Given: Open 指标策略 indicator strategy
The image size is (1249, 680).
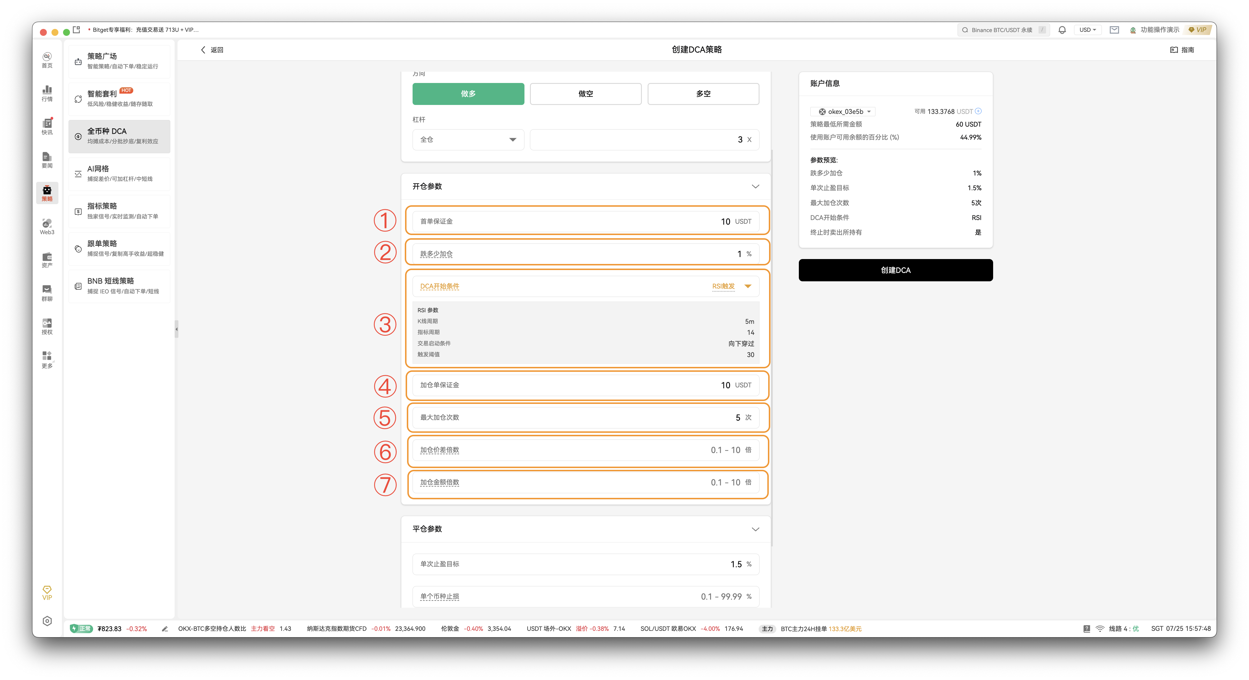Looking at the screenshot, I should [119, 211].
